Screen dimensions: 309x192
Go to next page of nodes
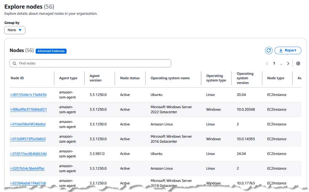click(288, 64)
